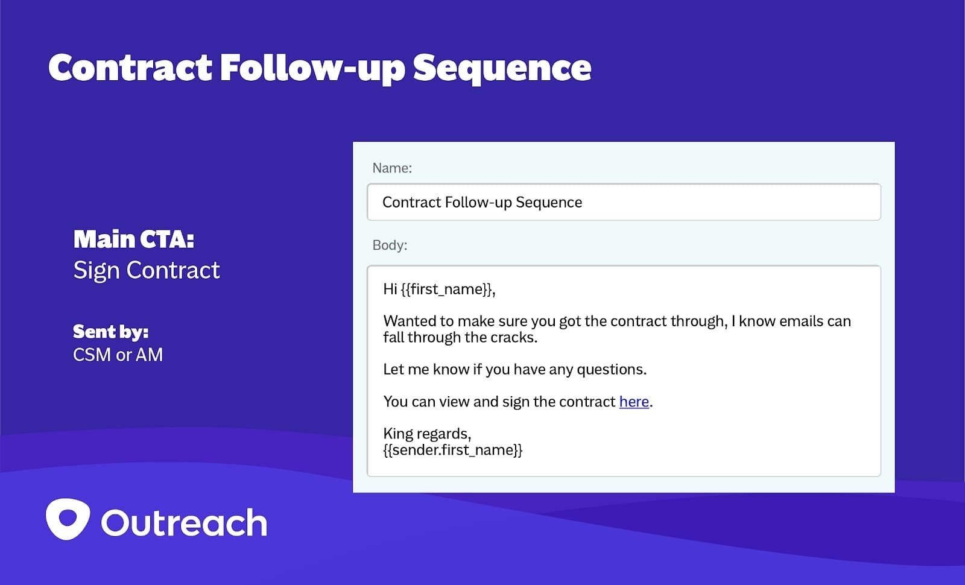Place cursor on "King regards," line
This screenshot has height=585, width=965.
coord(427,434)
